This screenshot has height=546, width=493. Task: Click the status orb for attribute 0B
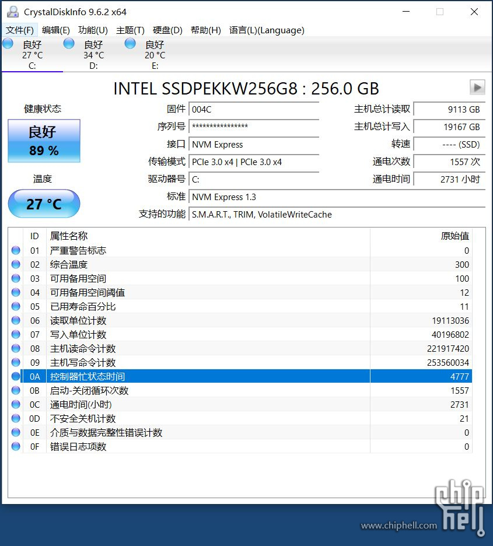tap(16, 390)
